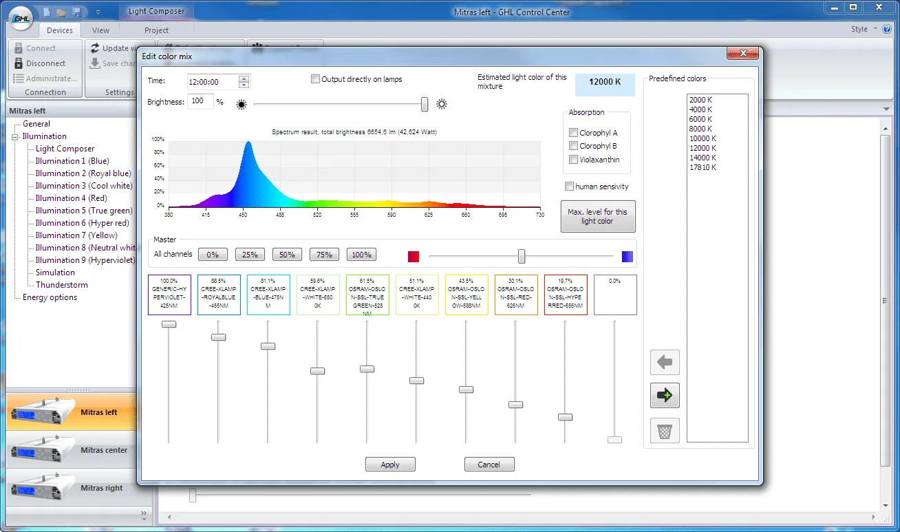Set all channels to 0%

(x=213, y=255)
